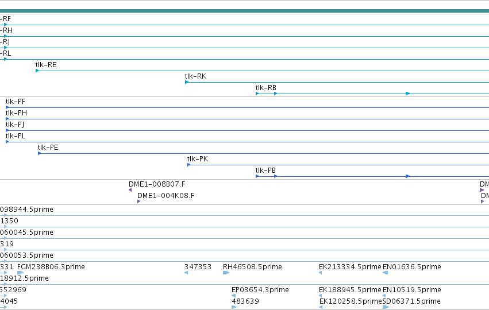Select the DME1-004K08.F feature label
Image resolution: width=489 pixels, height=310 pixels.
(x=165, y=196)
